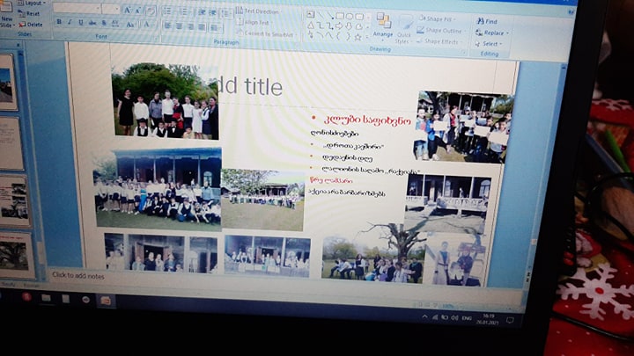The height and width of the screenshot is (356, 634).
Task: Select the 5-Point Star shape
Action: pos(358,38)
